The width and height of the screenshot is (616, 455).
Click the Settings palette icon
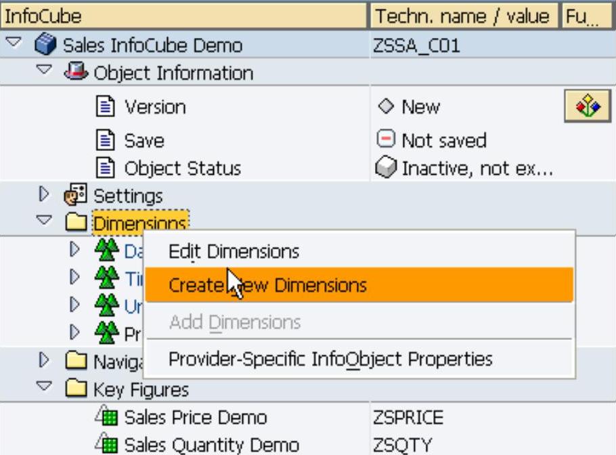tap(76, 196)
